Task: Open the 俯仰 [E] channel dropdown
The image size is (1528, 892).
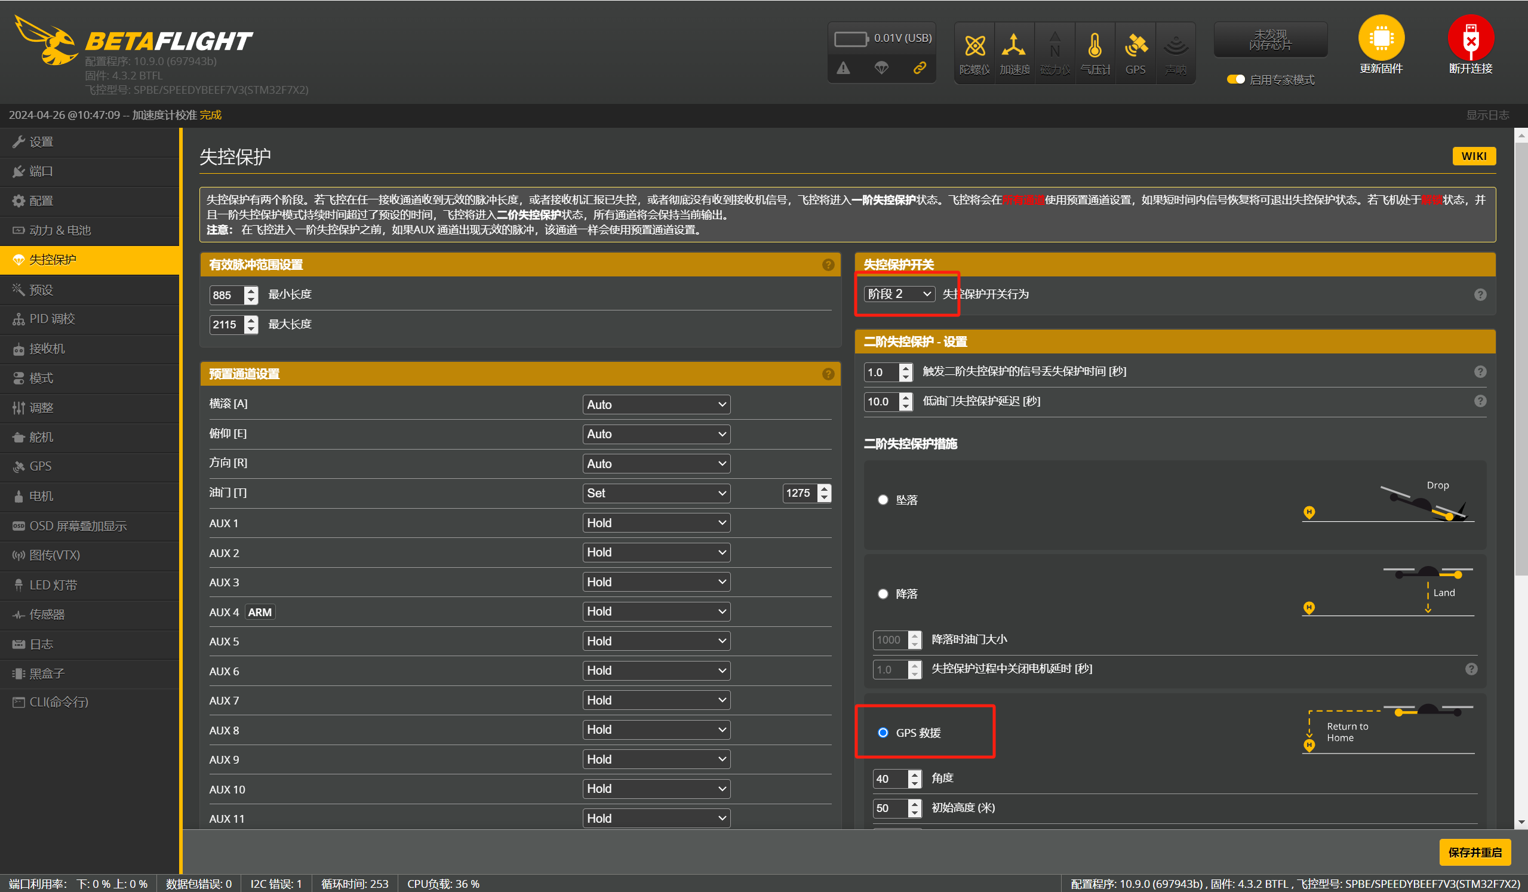Action: (656, 434)
